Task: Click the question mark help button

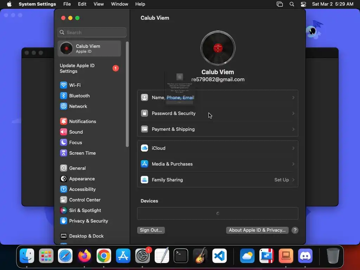Action: point(295,230)
